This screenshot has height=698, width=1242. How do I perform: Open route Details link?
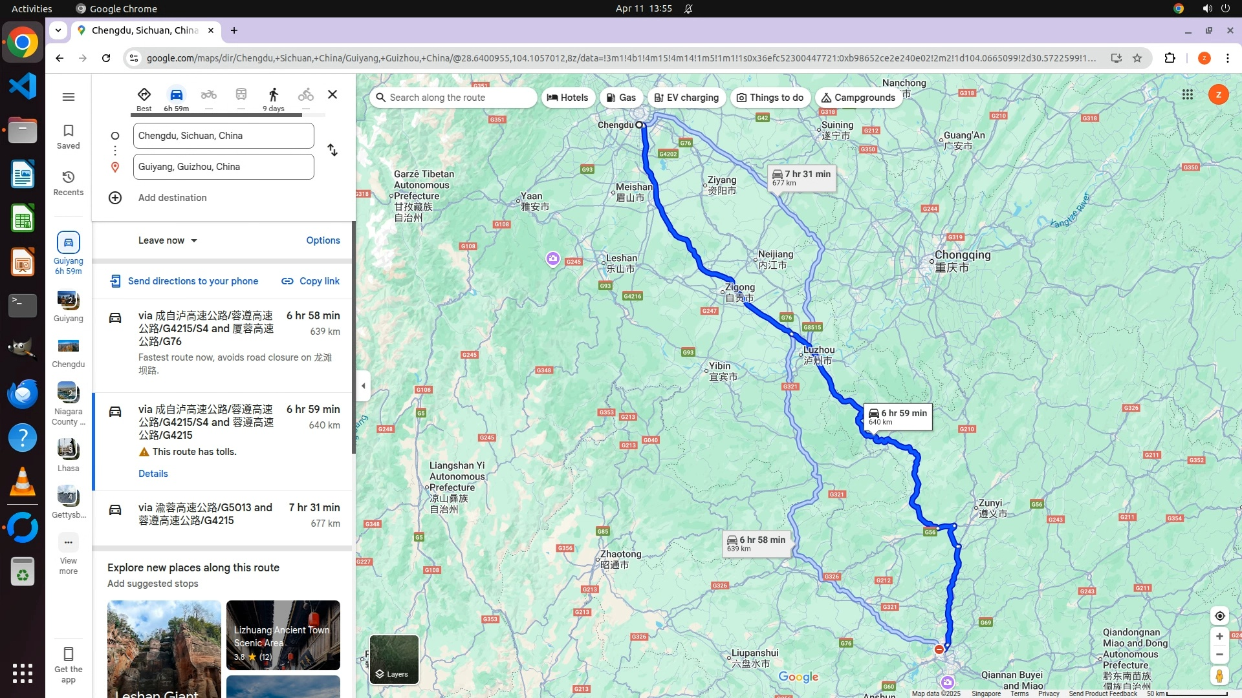click(x=153, y=474)
